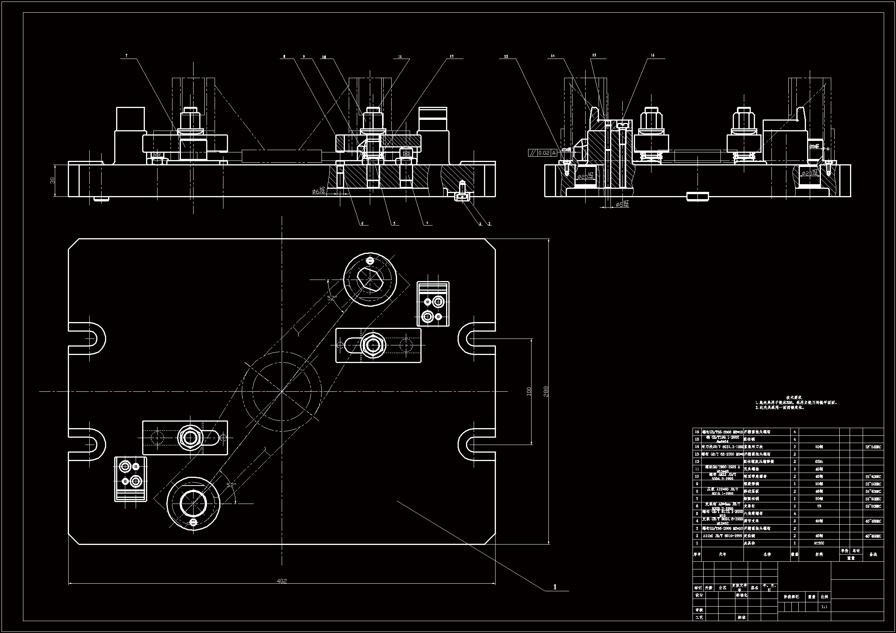The height and width of the screenshot is (633, 896).
Task: Click the 402 width dimension text
Action: (282, 581)
